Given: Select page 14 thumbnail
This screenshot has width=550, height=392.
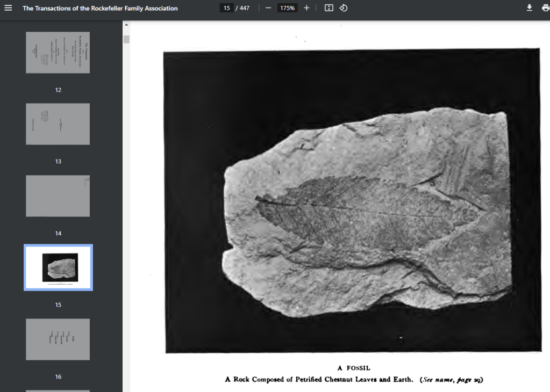Looking at the screenshot, I should pyautogui.click(x=58, y=196).
